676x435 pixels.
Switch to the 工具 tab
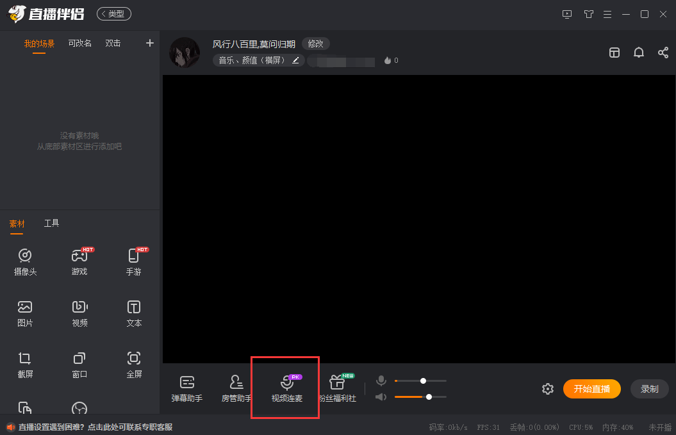(51, 223)
